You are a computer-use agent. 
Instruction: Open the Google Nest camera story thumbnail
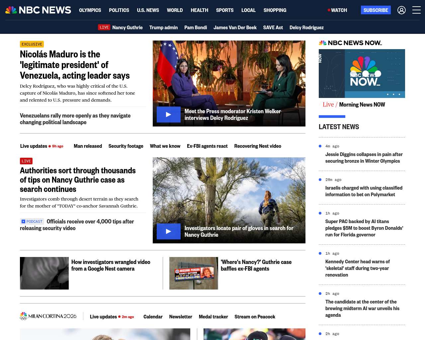(x=44, y=273)
